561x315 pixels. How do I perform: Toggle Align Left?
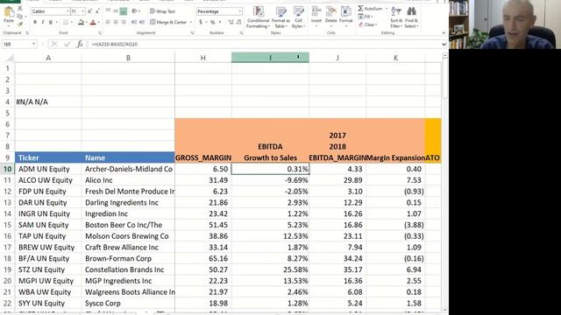coord(108,22)
